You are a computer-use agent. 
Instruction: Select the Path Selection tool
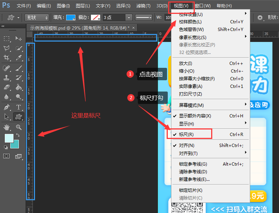tap(7, 117)
